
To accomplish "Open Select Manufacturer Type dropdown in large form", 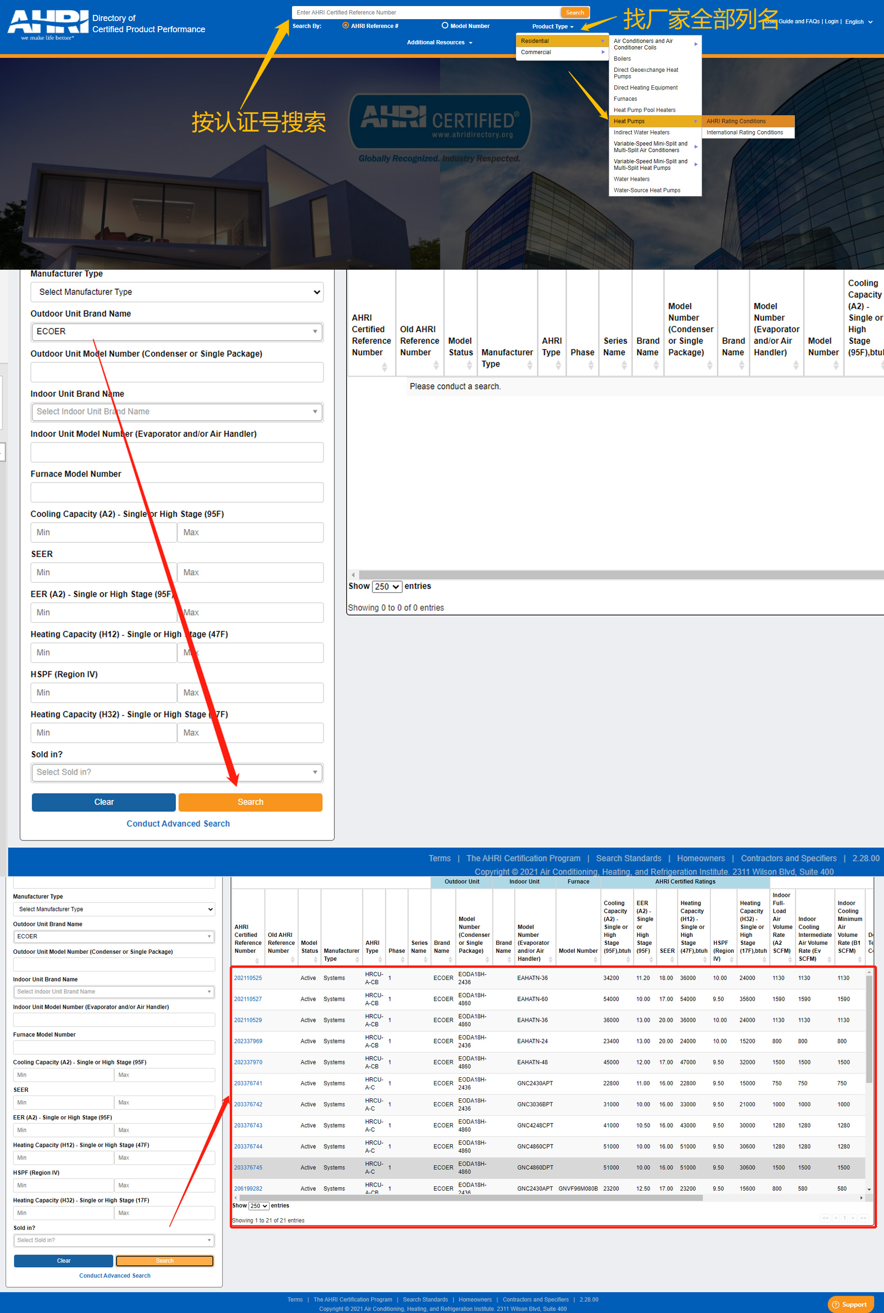I will point(177,292).
